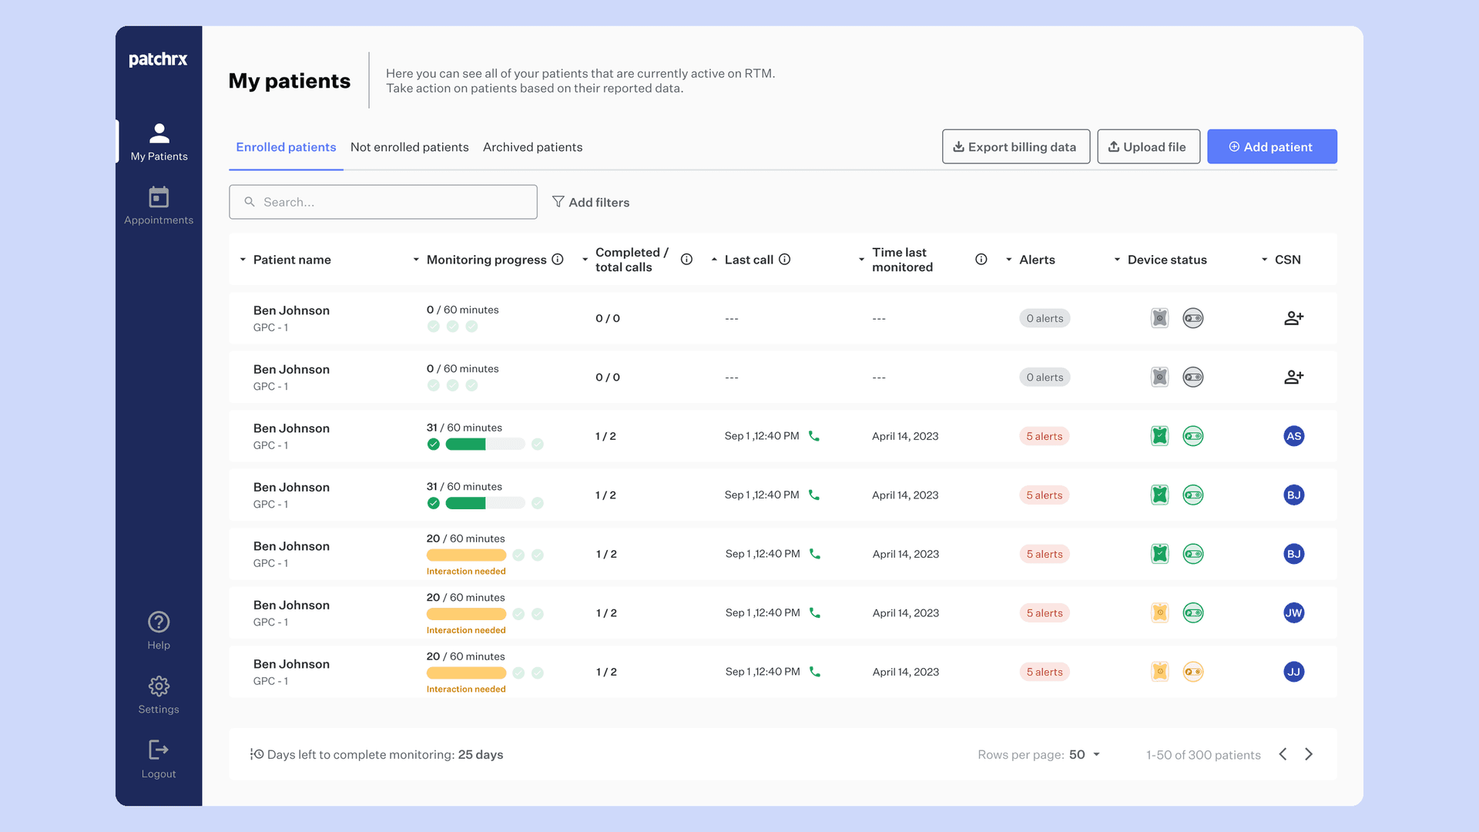Viewport: 1479px width, 832px height.
Task: Assign CSN icon in first patient row
Action: 1294,318
